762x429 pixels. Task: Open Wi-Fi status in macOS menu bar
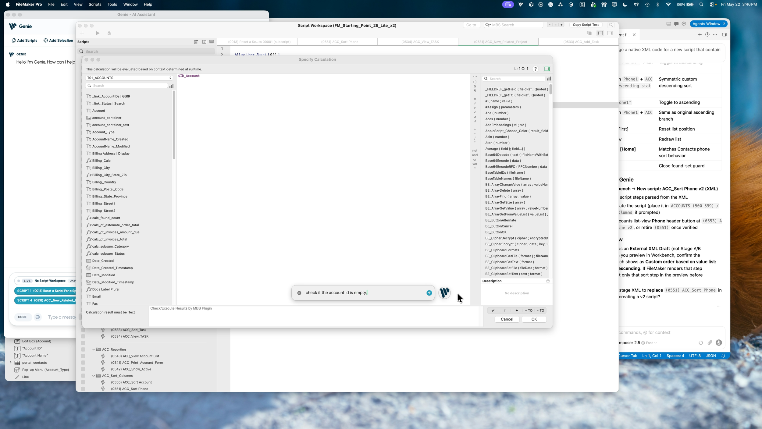(x=668, y=4)
